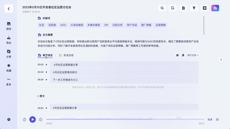Open the translate (译) tool

(x=205, y=8)
